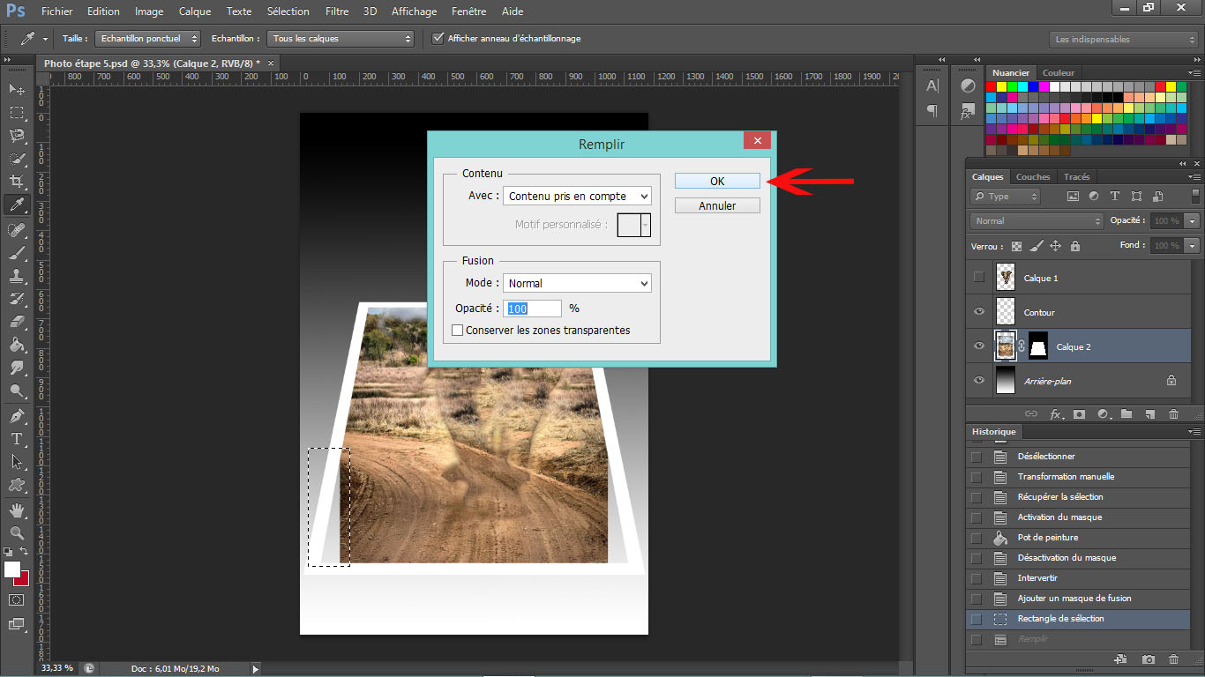Click the Opacité field in Remplir dialog
Screen dimensions: 1205x677
tap(533, 309)
